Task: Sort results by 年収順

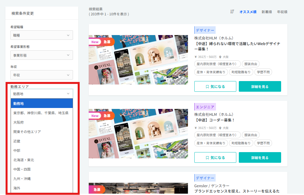Action: [282, 12]
